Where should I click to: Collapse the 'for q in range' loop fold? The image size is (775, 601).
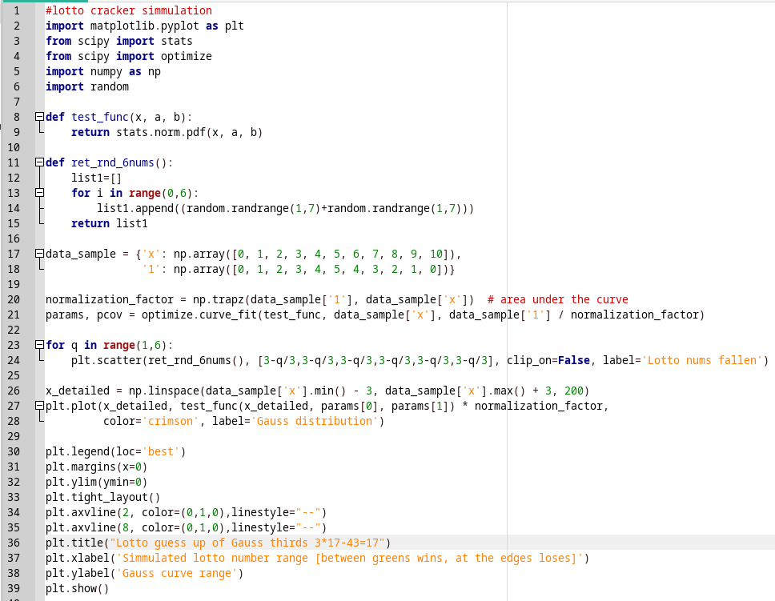[x=38, y=345]
